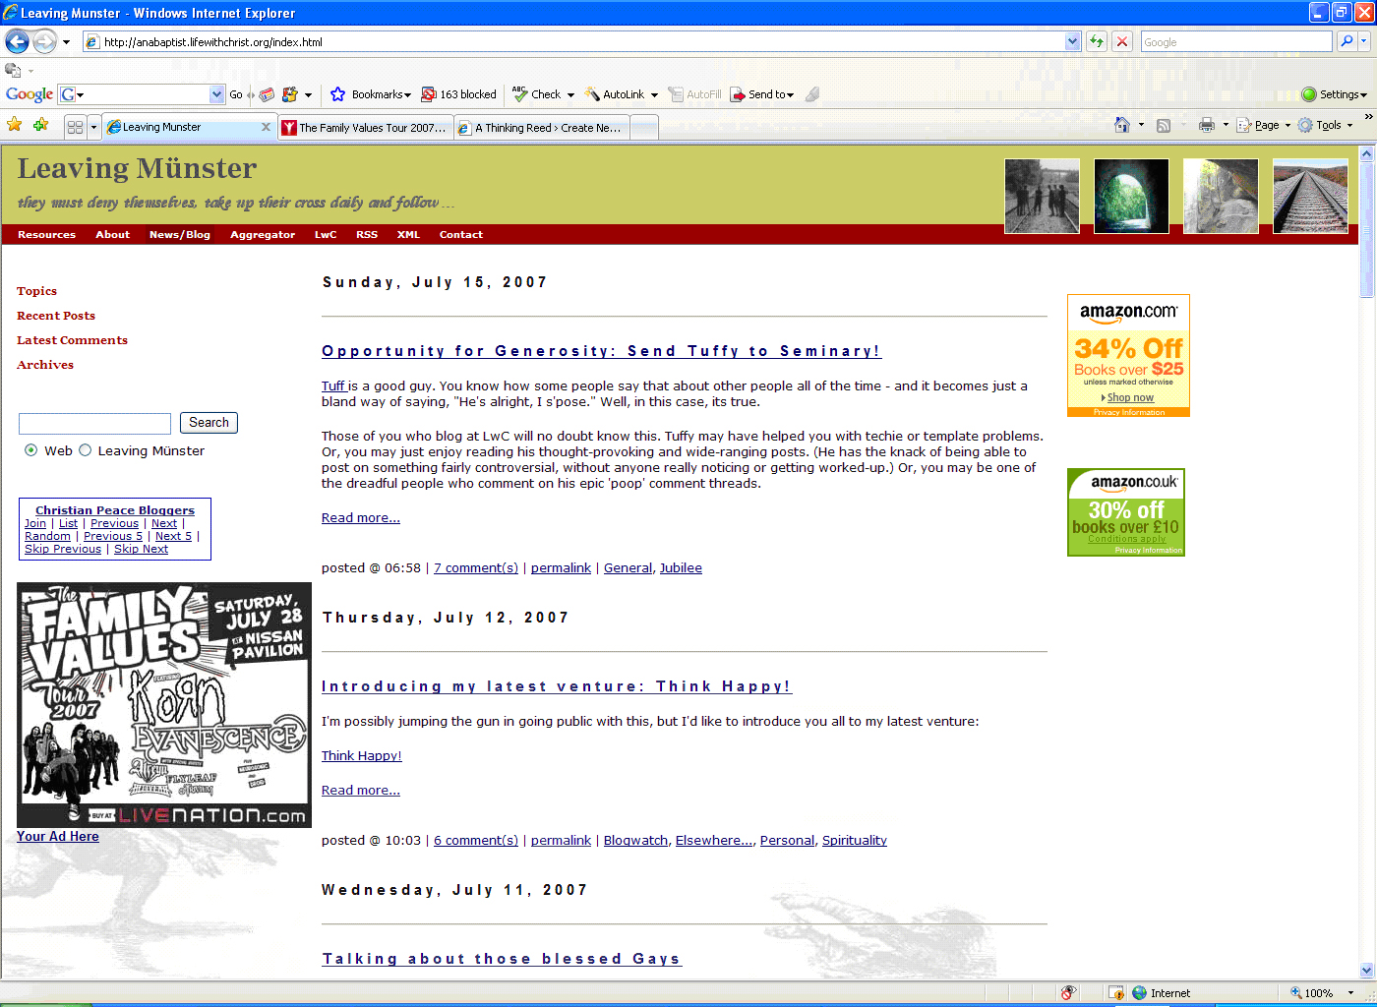Select the Leaving Münster search radio button

click(86, 450)
